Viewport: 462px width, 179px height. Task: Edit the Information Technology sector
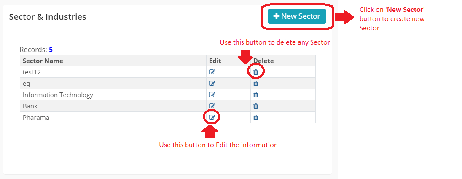click(x=212, y=95)
